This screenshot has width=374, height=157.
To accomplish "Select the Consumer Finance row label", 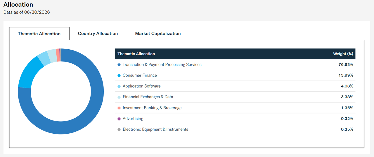I will tap(140, 75).
